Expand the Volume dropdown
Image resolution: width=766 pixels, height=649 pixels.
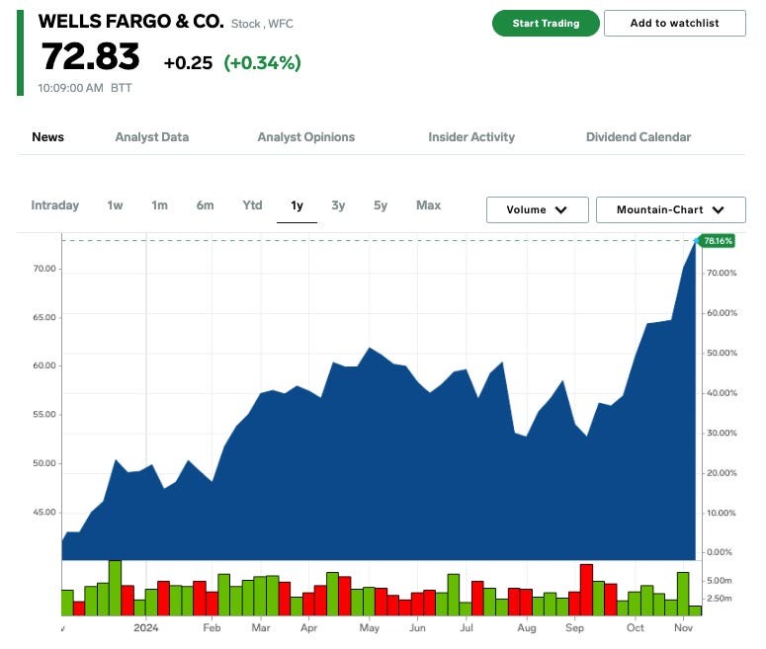537,209
